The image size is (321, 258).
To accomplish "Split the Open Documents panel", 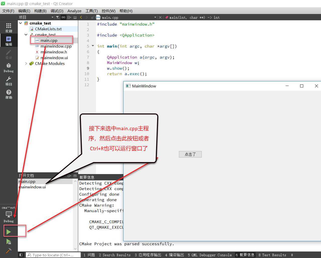I will coord(69,176).
